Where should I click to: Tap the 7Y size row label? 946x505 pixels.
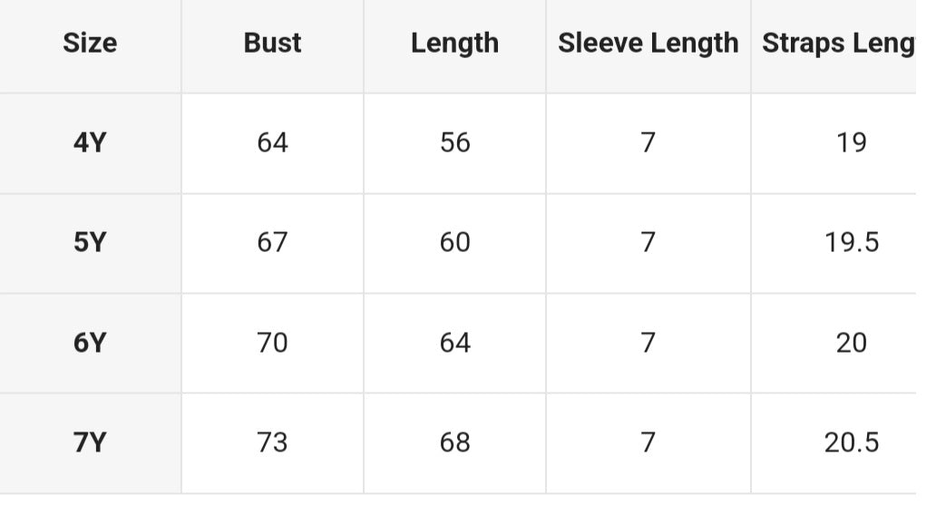click(90, 442)
